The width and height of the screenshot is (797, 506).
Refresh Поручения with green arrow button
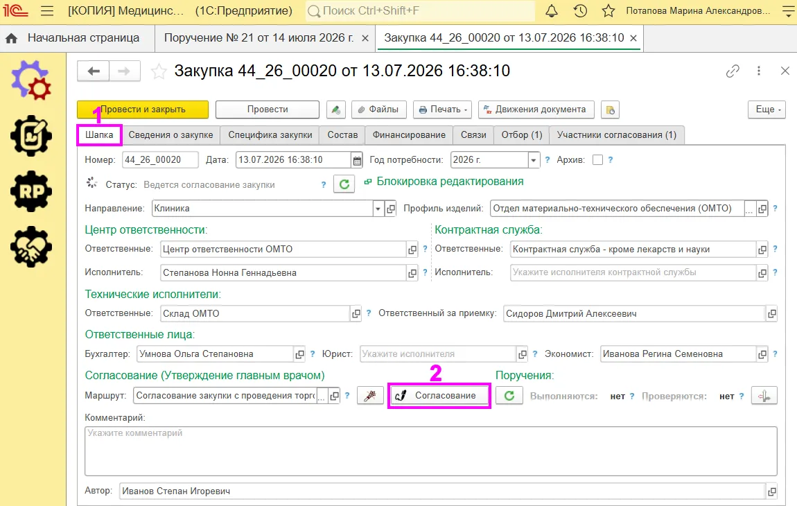point(509,396)
